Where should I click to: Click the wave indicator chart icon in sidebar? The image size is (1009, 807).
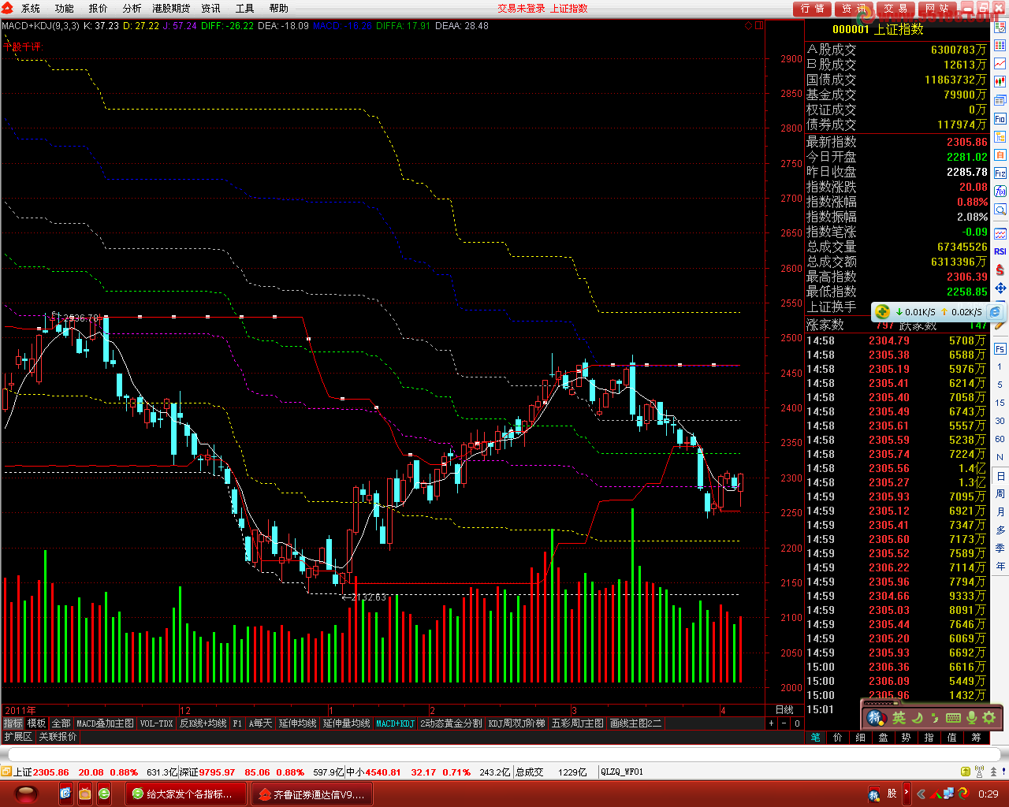point(1000,234)
